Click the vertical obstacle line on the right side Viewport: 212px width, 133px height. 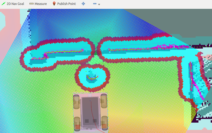(x=191, y=77)
